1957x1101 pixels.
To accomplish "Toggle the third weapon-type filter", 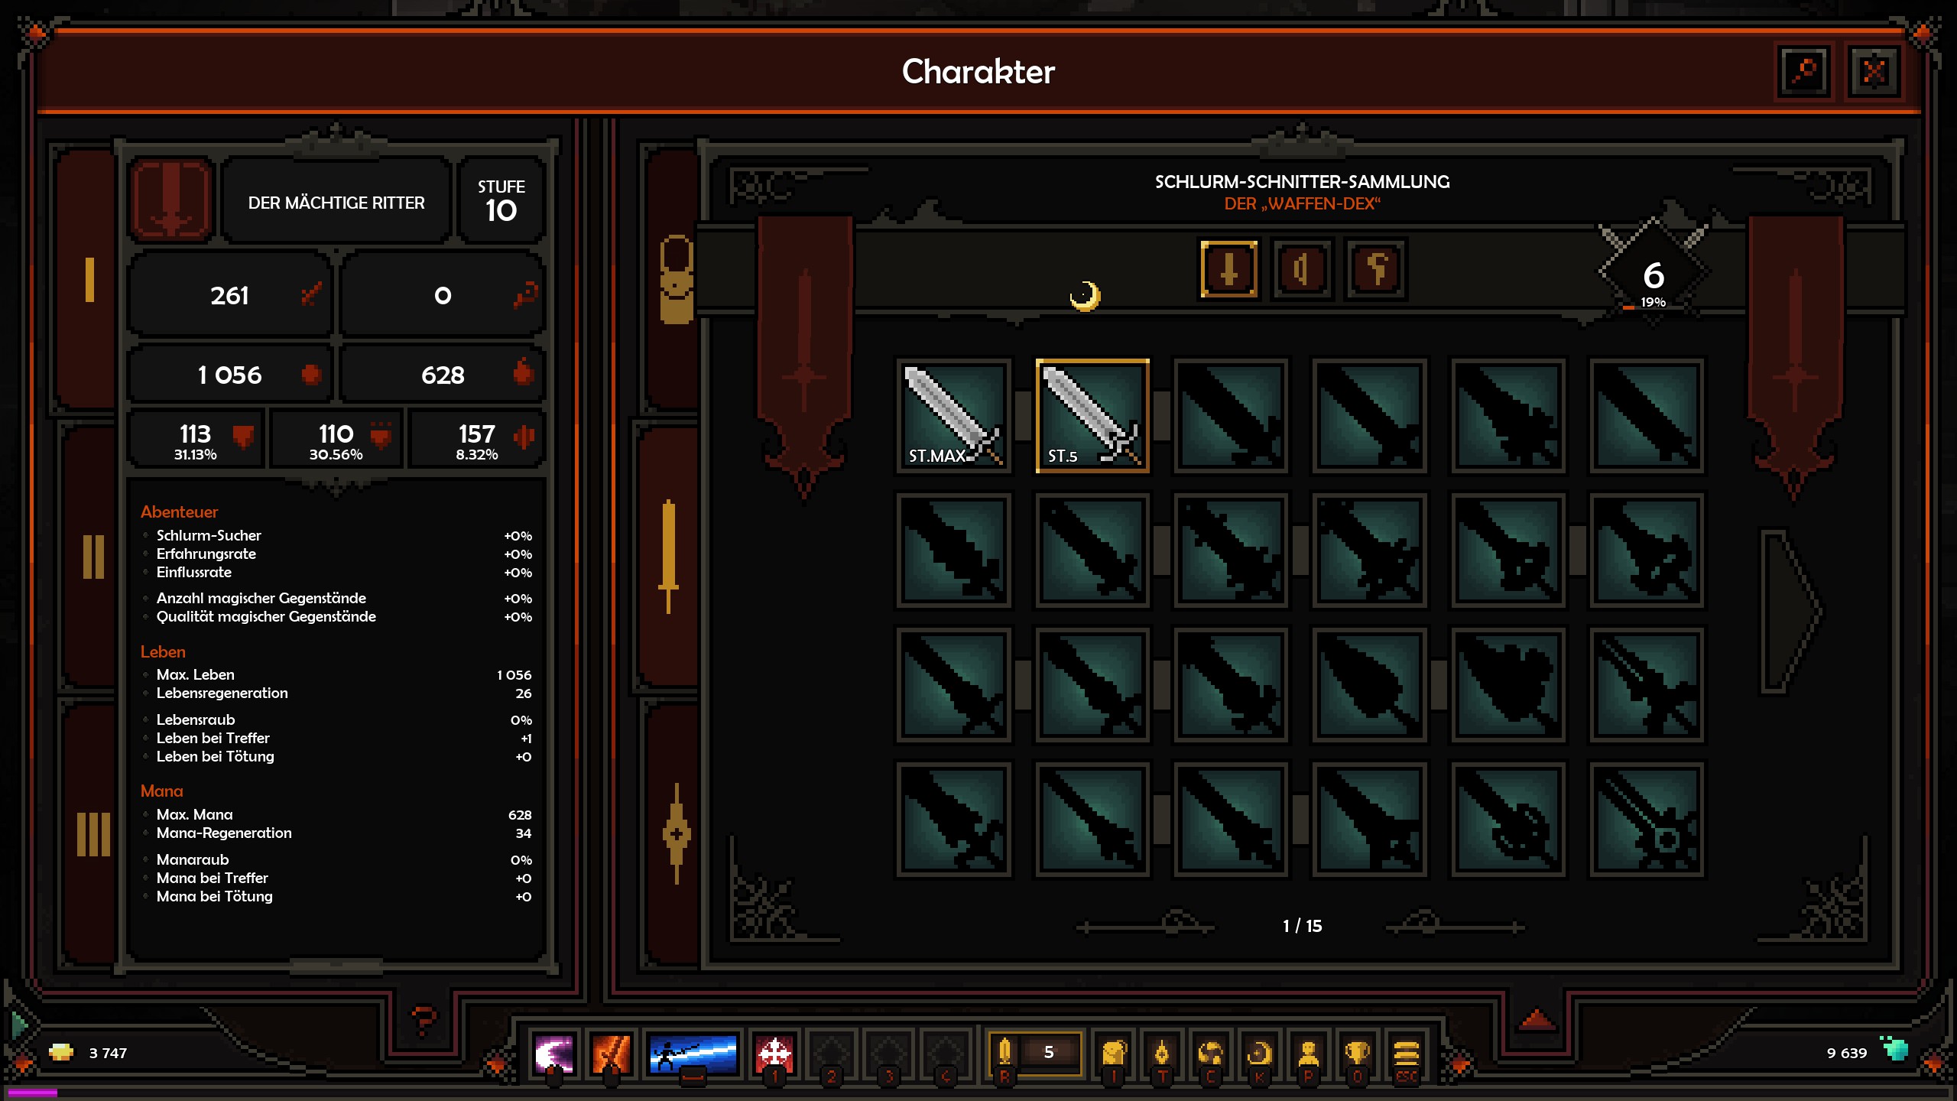I will coord(1376,269).
